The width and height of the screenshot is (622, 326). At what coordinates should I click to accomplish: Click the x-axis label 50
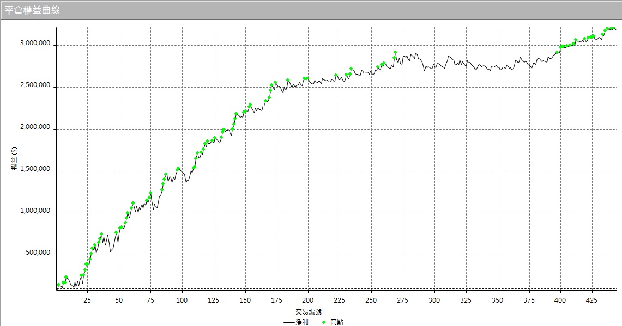[x=119, y=300]
